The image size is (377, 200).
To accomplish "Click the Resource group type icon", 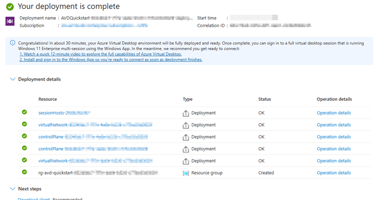I will coord(186,173).
